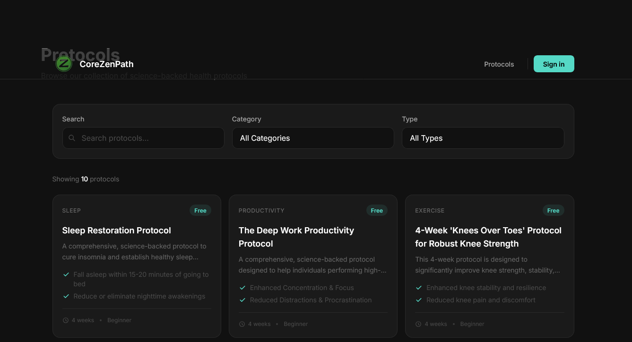Click the clock icon on Sleep Restoration card
The image size is (632, 342).
[x=65, y=320]
